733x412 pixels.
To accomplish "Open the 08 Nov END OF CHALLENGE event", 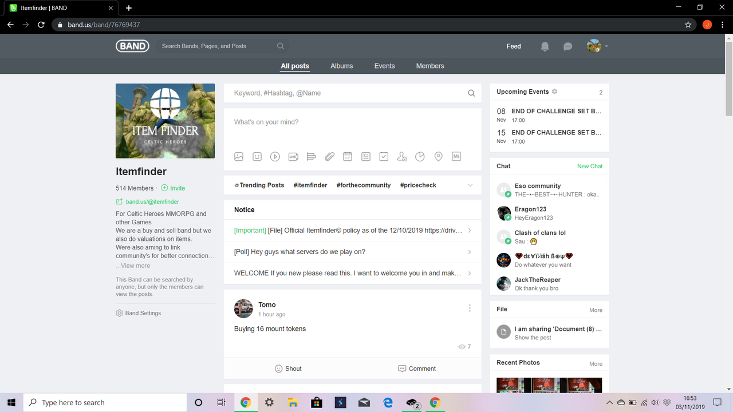I will click(x=549, y=115).
